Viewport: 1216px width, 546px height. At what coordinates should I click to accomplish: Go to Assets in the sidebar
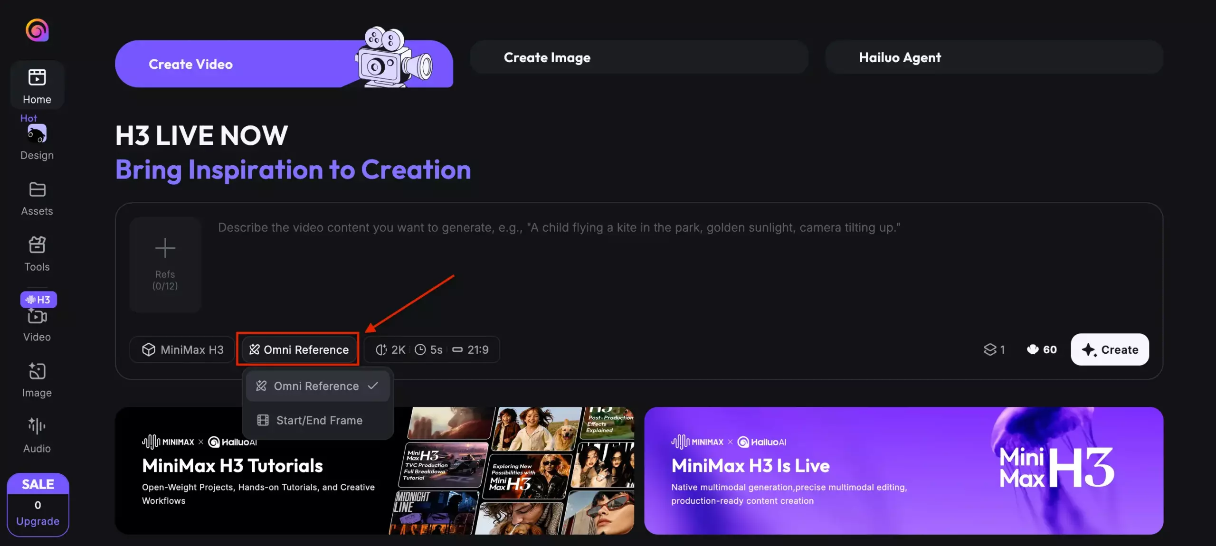tap(37, 199)
